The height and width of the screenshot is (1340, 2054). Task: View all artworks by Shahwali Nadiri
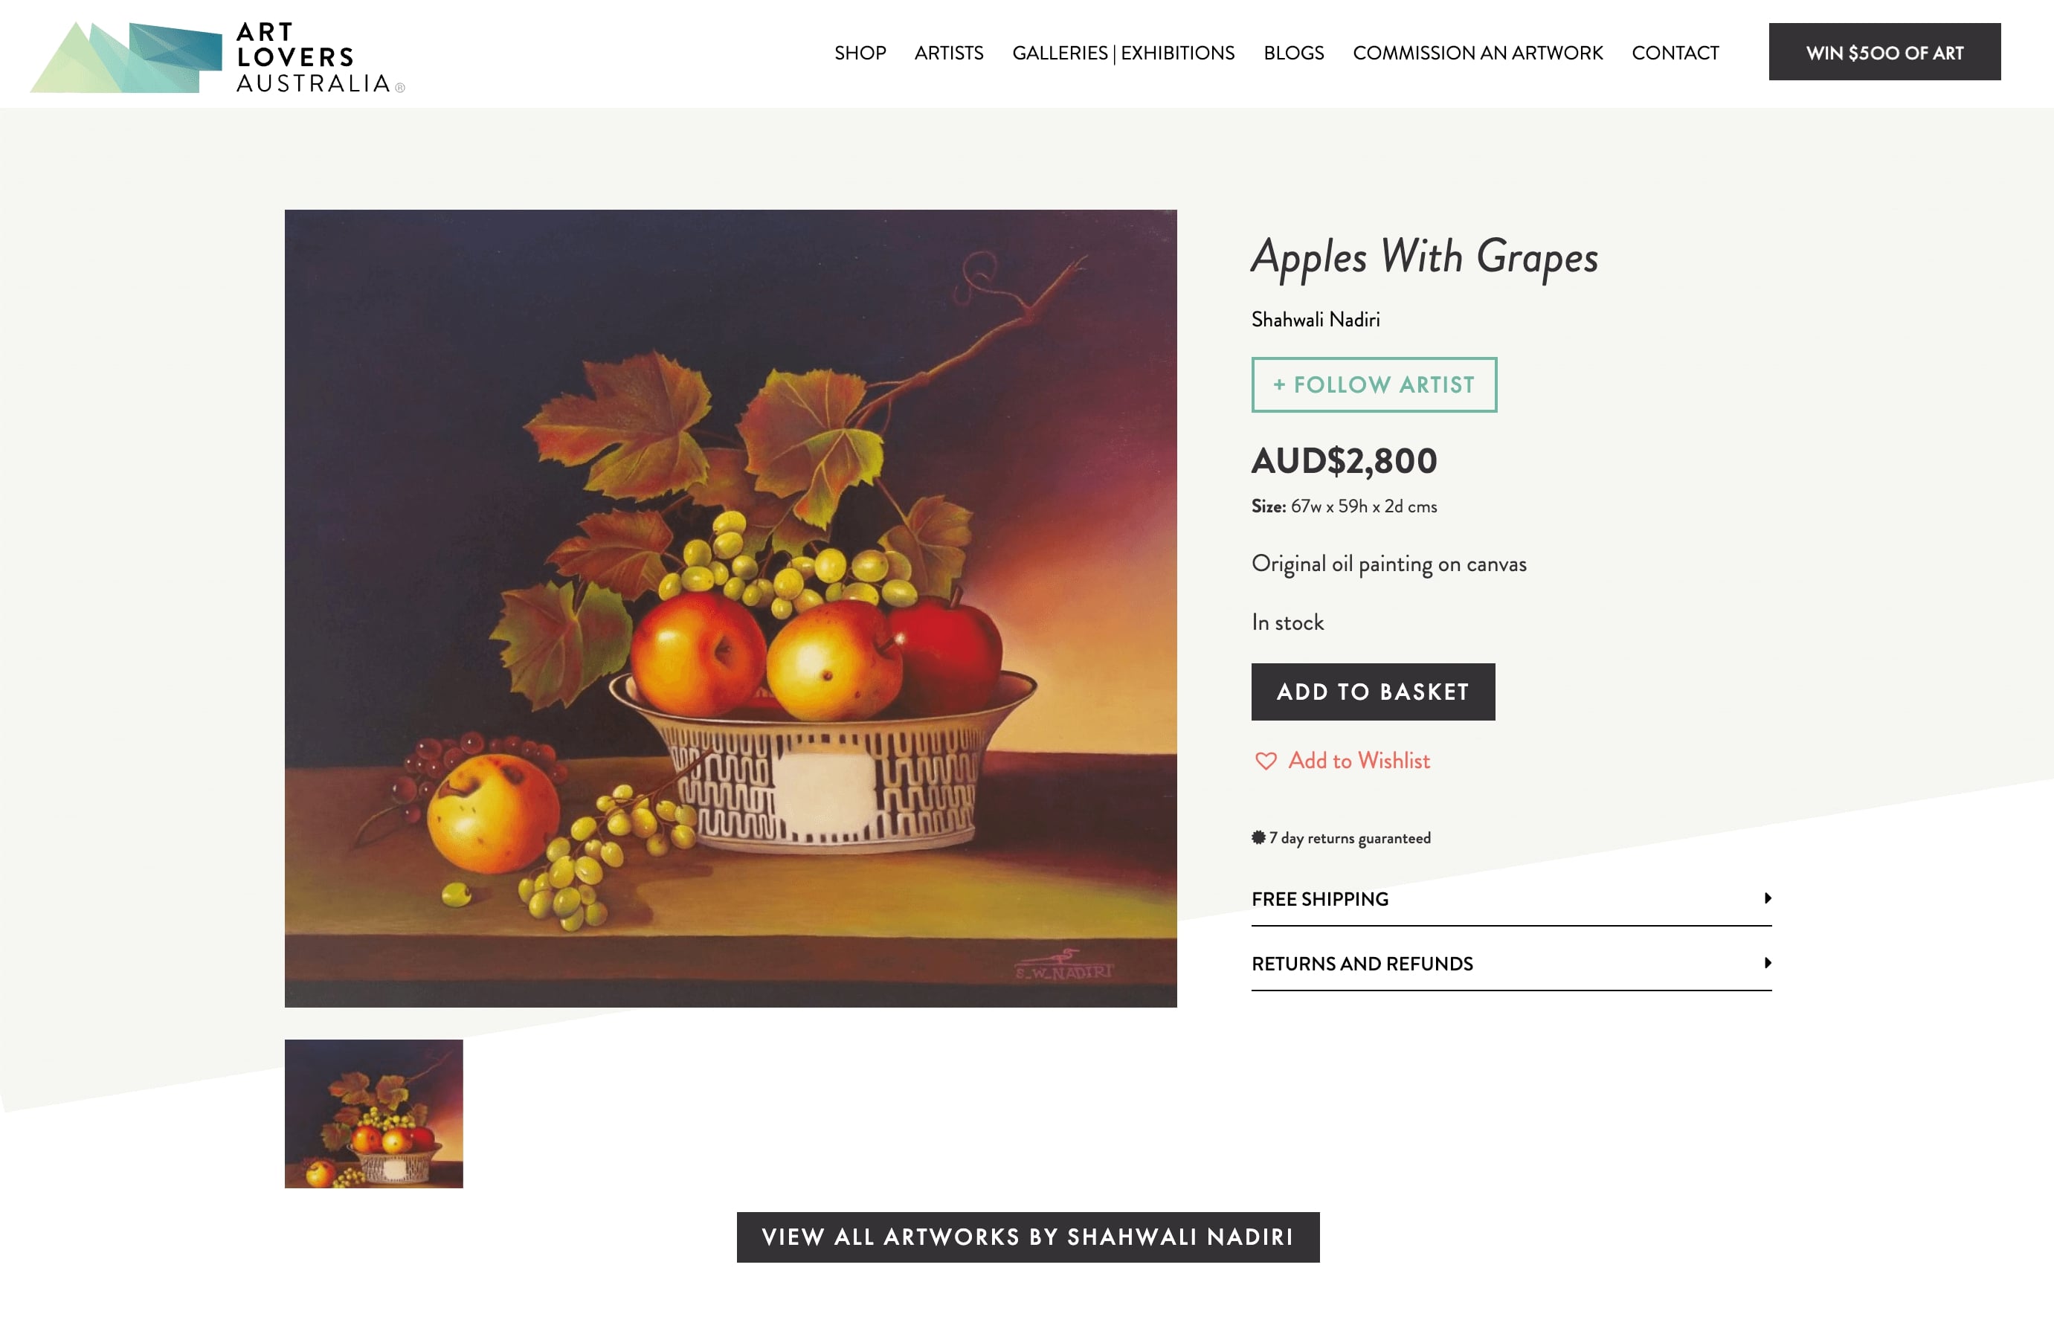(x=1028, y=1237)
